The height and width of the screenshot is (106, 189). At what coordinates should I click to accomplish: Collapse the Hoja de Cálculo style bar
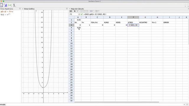coord(70,9)
